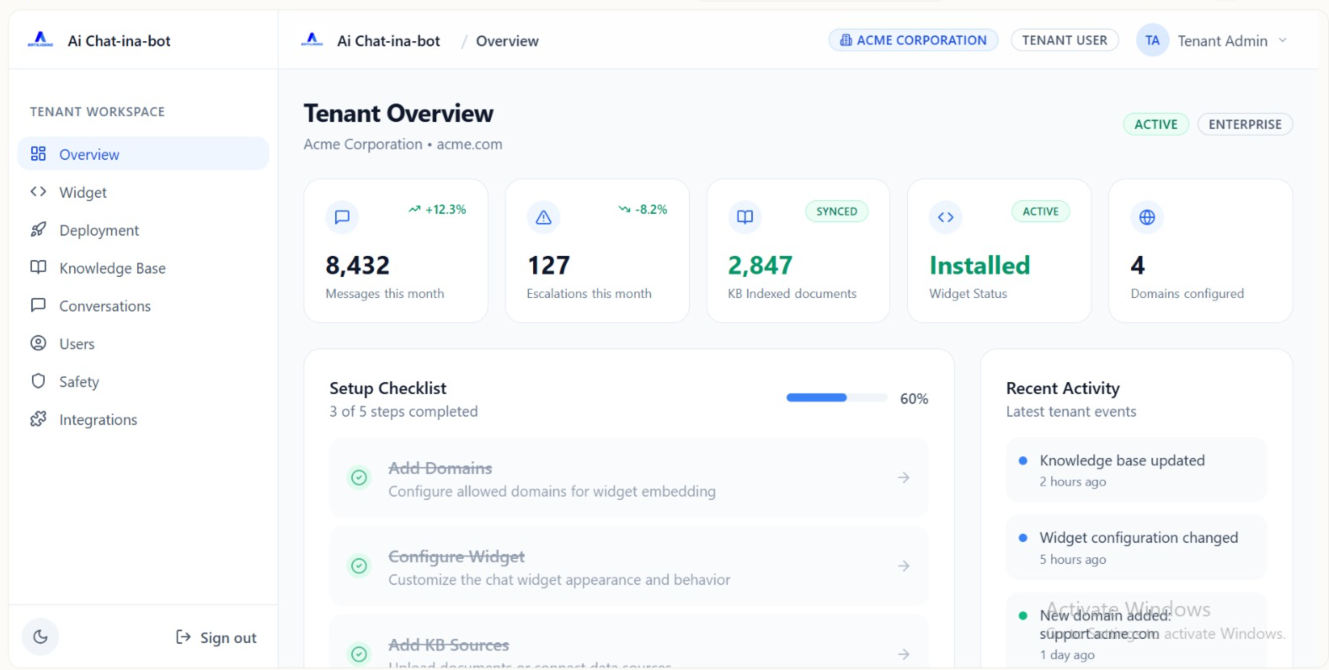Click the ACME CORPORATION badge
1329x670 pixels.
[913, 40]
